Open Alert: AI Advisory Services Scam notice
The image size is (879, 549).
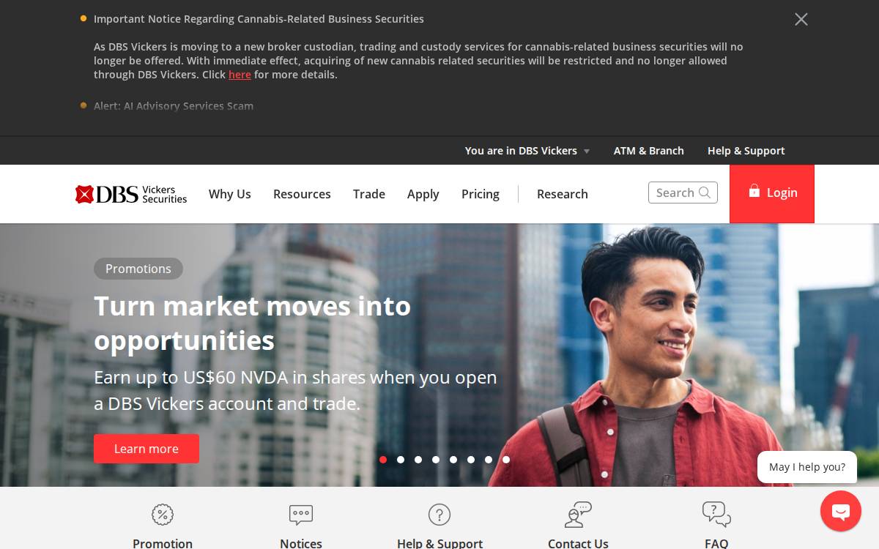pyautogui.click(x=174, y=106)
